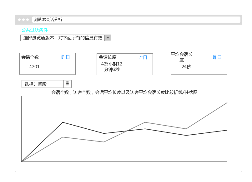Screen dimensions: 252x182
Task: Click the 平均会话长度 card title
Action: coord(182,57)
